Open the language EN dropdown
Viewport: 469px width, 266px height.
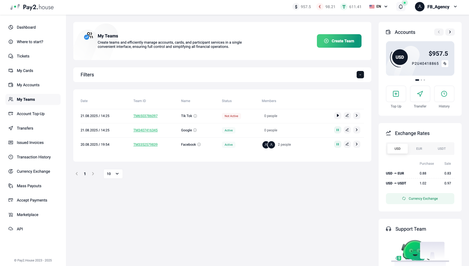click(378, 7)
